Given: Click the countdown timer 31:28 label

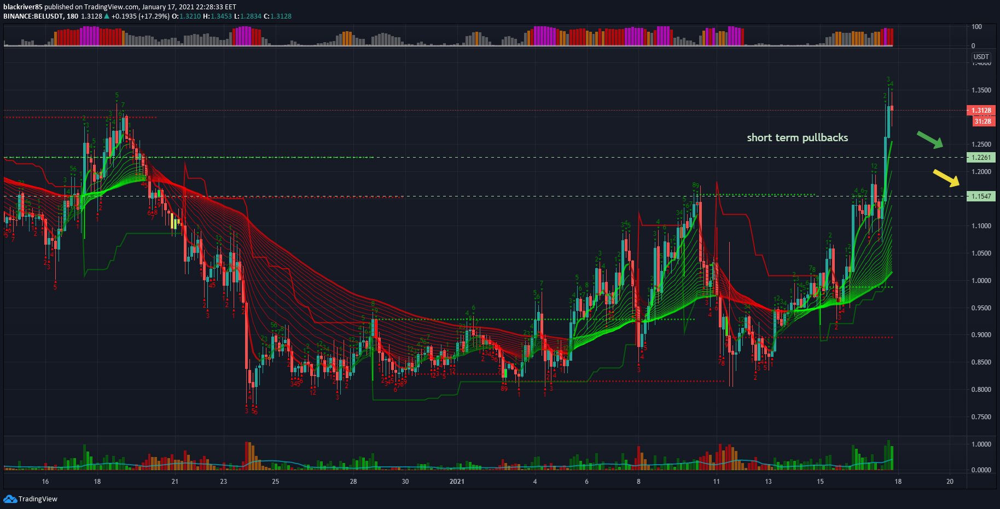Looking at the screenshot, I should point(982,121).
